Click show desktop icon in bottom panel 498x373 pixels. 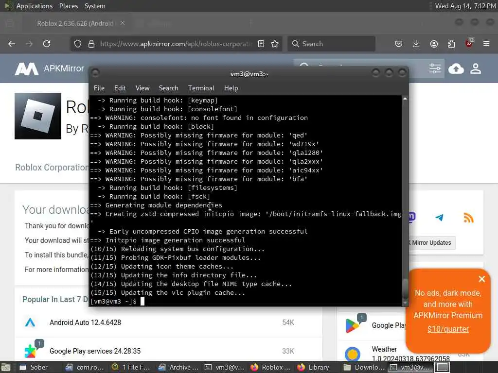6,367
